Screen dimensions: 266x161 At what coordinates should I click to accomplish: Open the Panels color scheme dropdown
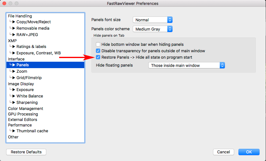click(x=153, y=29)
